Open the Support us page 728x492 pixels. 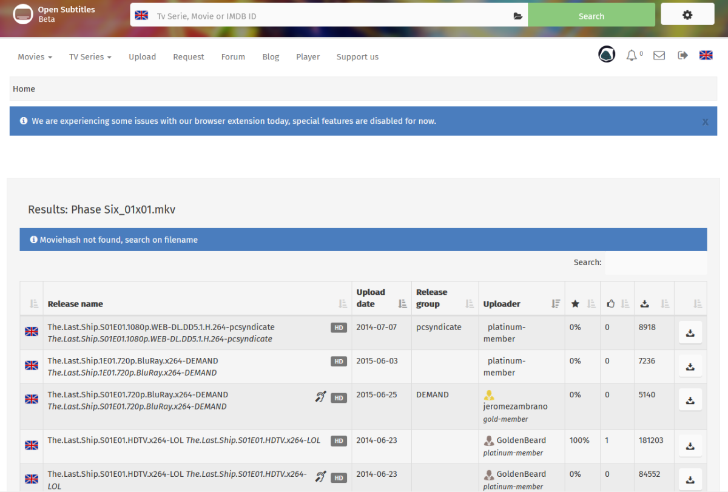coord(357,56)
